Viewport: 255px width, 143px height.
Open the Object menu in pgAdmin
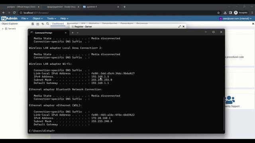(37, 19)
